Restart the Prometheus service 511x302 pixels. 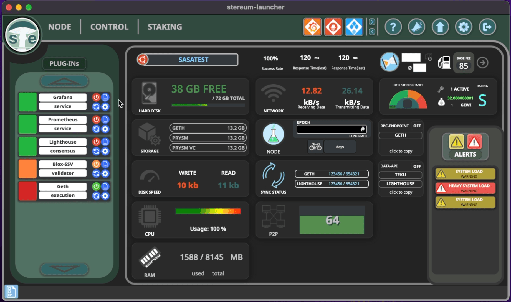96,129
